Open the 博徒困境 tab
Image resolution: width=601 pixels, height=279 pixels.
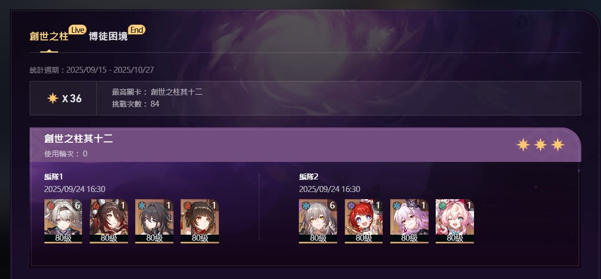tap(108, 37)
